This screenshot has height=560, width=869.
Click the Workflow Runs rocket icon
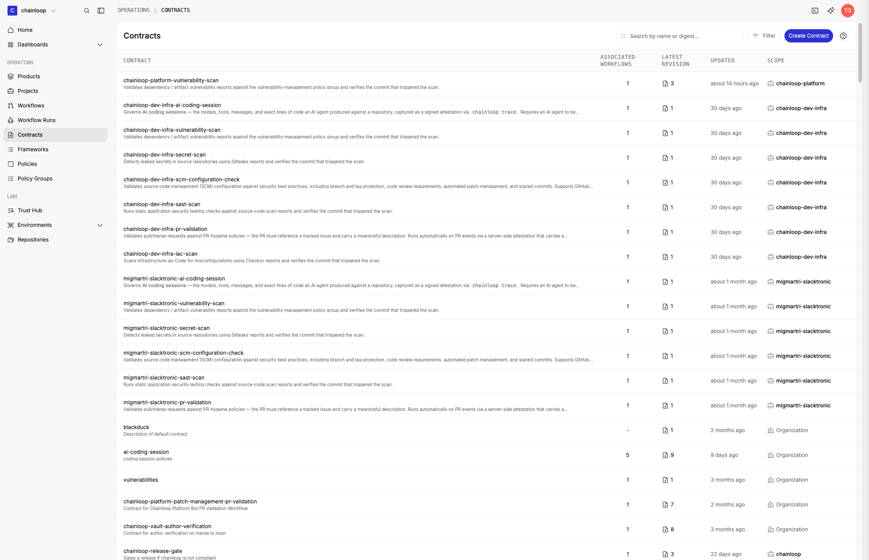pos(11,120)
